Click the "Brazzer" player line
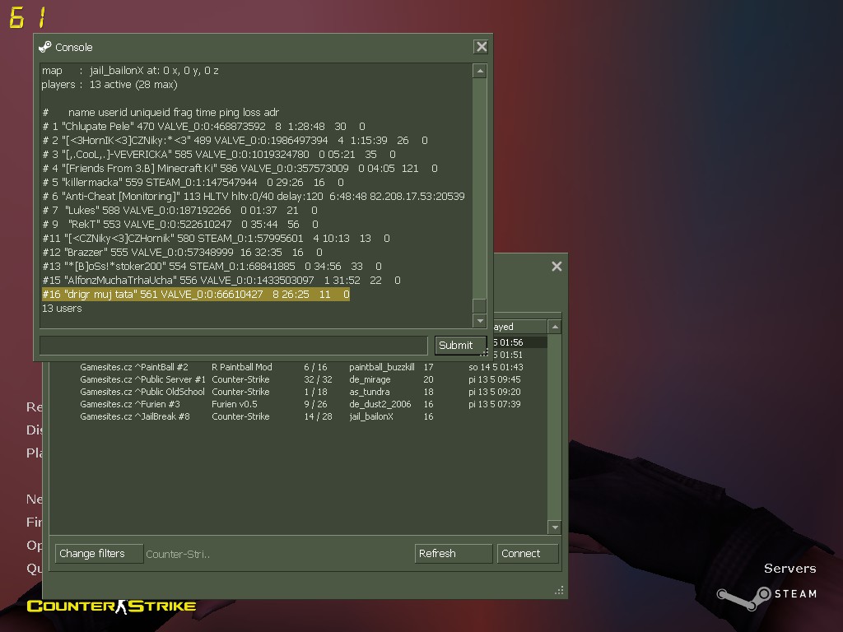 (182, 253)
